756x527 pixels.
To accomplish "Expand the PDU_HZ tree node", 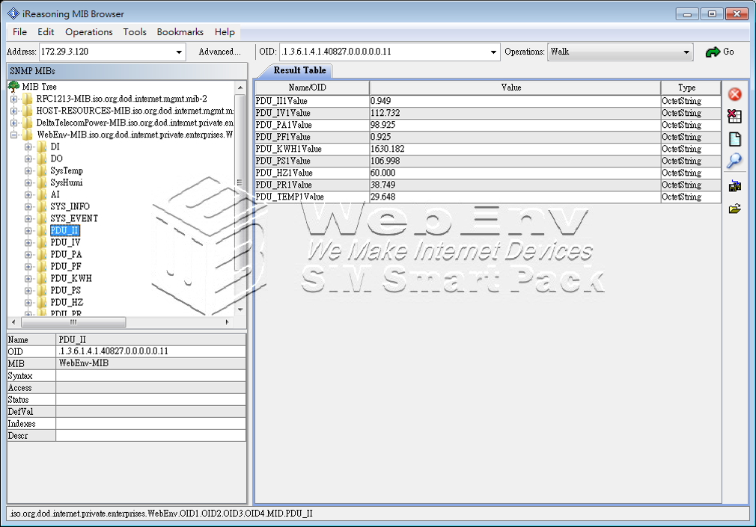I will [28, 303].
